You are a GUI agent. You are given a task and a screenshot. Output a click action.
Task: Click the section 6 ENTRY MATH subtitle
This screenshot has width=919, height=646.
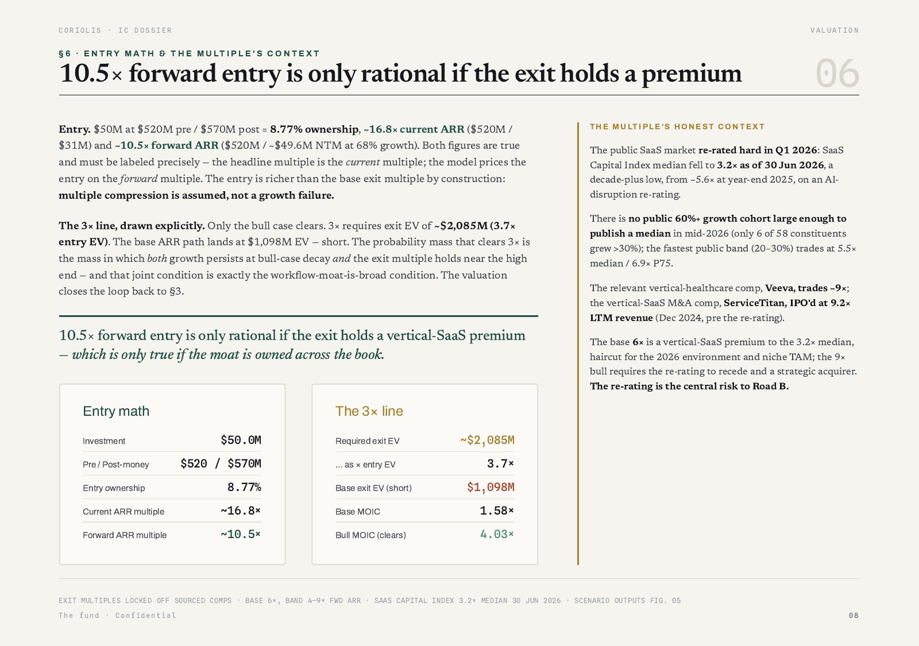(x=189, y=53)
